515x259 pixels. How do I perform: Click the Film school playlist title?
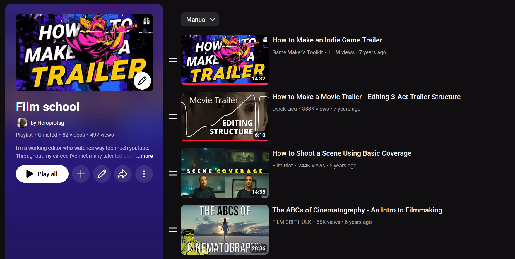pyautogui.click(x=48, y=107)
